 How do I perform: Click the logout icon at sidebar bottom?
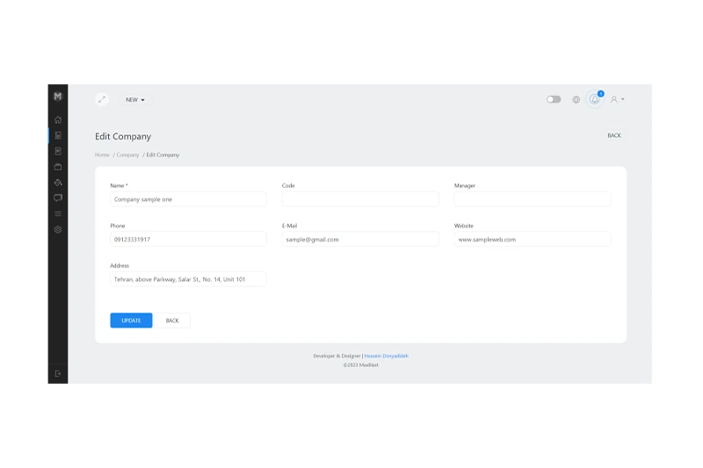click(x=58, y=374)
